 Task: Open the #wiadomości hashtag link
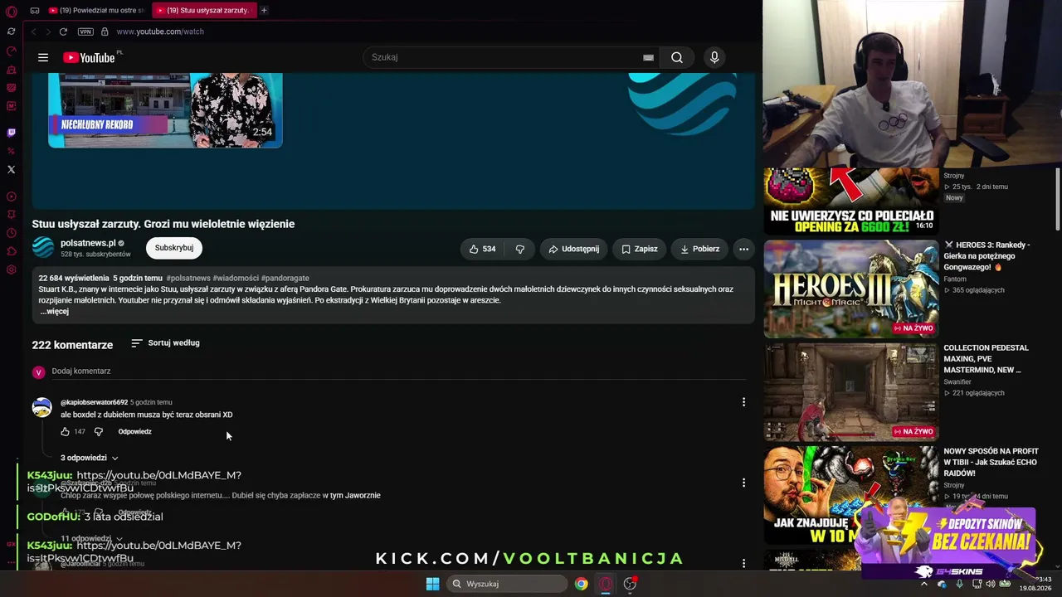[236, 279]
